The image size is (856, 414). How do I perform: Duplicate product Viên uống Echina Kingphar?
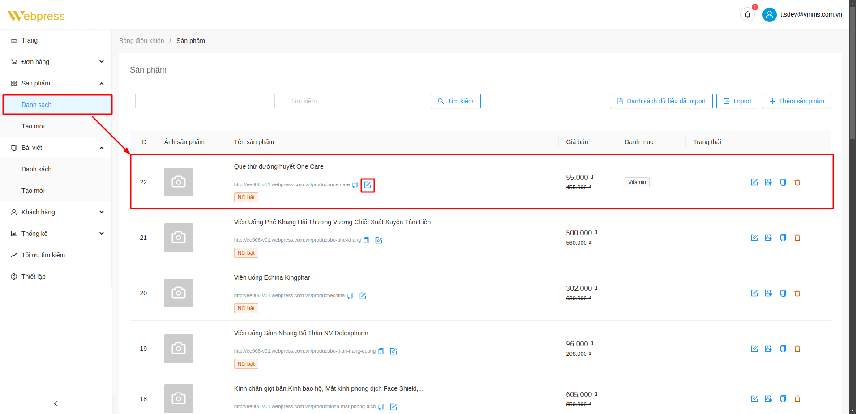pos(783,293)
